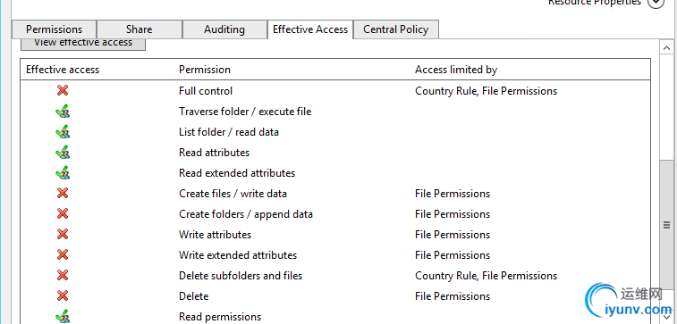Click the red X icon for Full control
This screenshot has width=677, height=324.
pos(63,90)
